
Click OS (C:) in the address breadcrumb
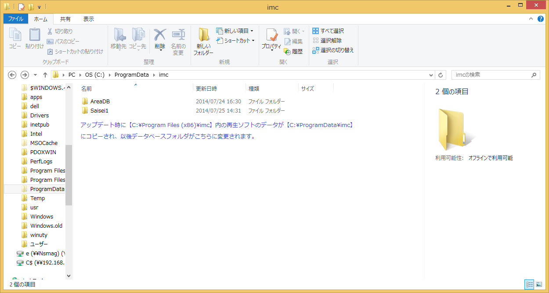94,75
